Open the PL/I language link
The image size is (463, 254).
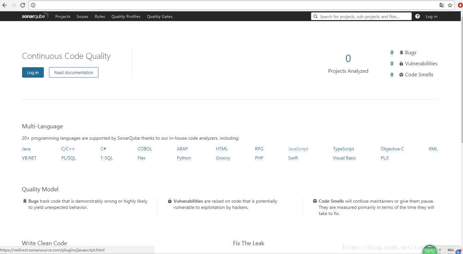click(385, 158)
